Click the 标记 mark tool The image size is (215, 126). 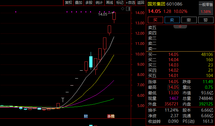coord(120,3)
